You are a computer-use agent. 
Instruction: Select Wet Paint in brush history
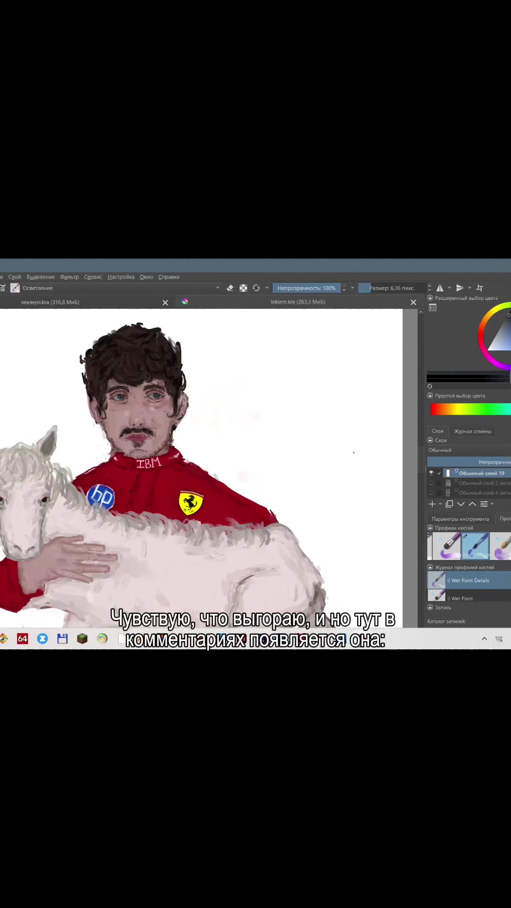pos(469,596)
